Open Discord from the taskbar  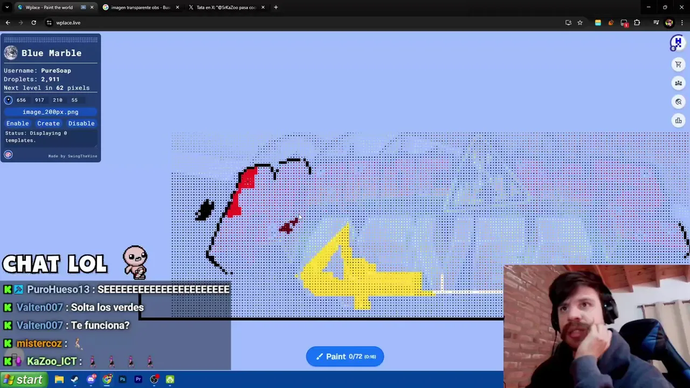click(x=91, y=379)
